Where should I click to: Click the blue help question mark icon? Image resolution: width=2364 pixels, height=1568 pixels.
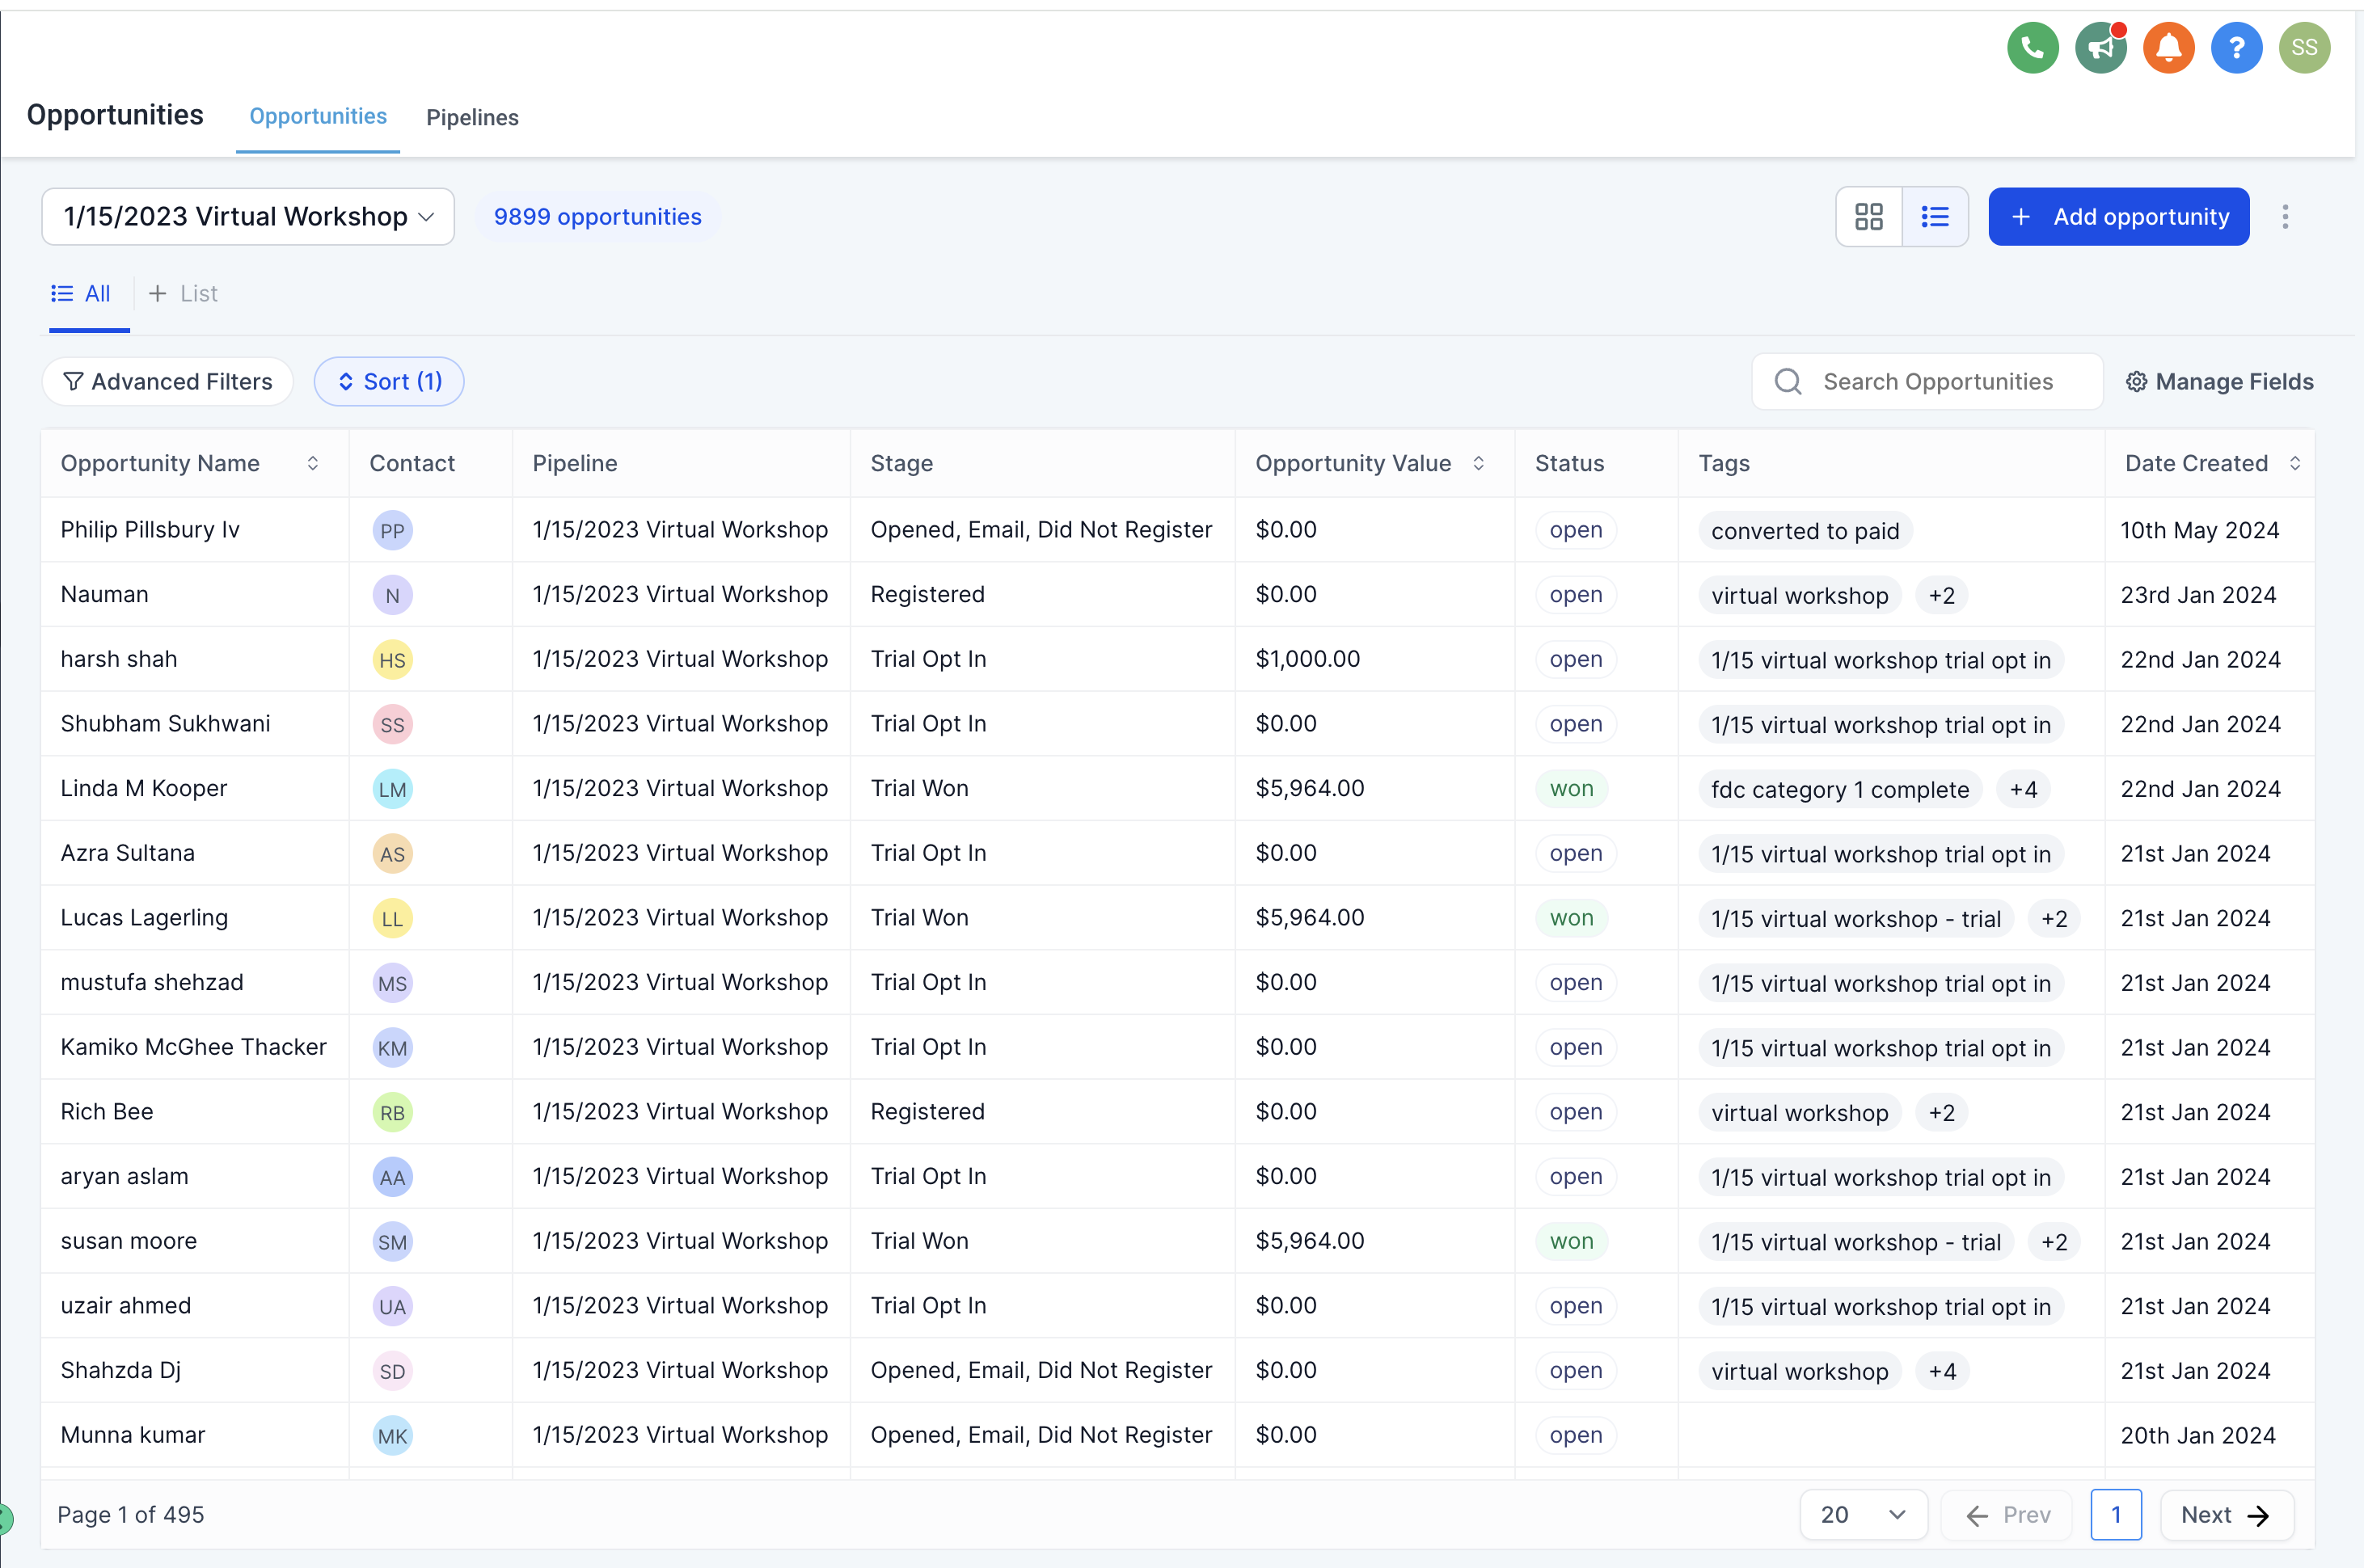[2236, 47]
